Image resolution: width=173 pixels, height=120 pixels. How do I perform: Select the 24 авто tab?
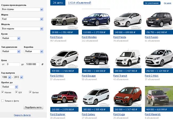[58, 3]
